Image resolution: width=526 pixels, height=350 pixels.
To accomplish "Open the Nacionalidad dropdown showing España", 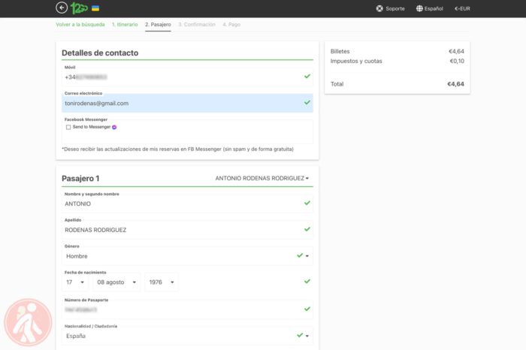I will [187, 336].
